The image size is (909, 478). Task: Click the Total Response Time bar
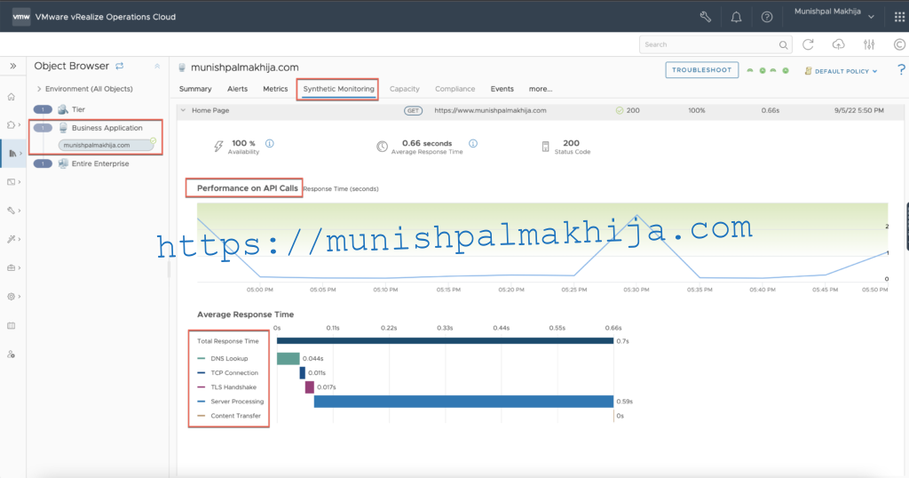point(446,341)
